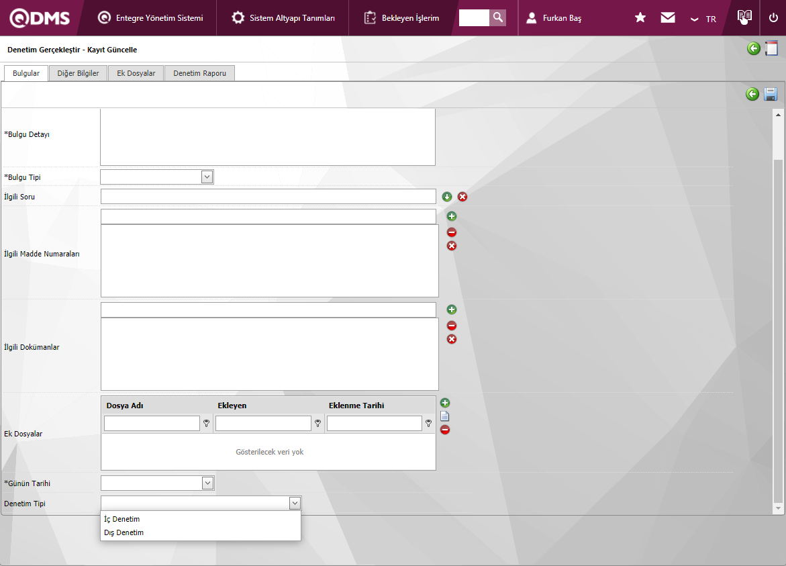Click the save diskette icon
The image size is (786, 566).
click(x=771, y=95)
